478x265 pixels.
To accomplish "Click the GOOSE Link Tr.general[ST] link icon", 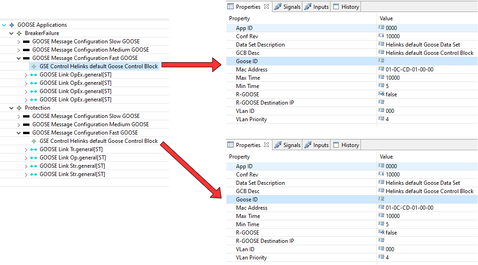I will click(34, 149).
